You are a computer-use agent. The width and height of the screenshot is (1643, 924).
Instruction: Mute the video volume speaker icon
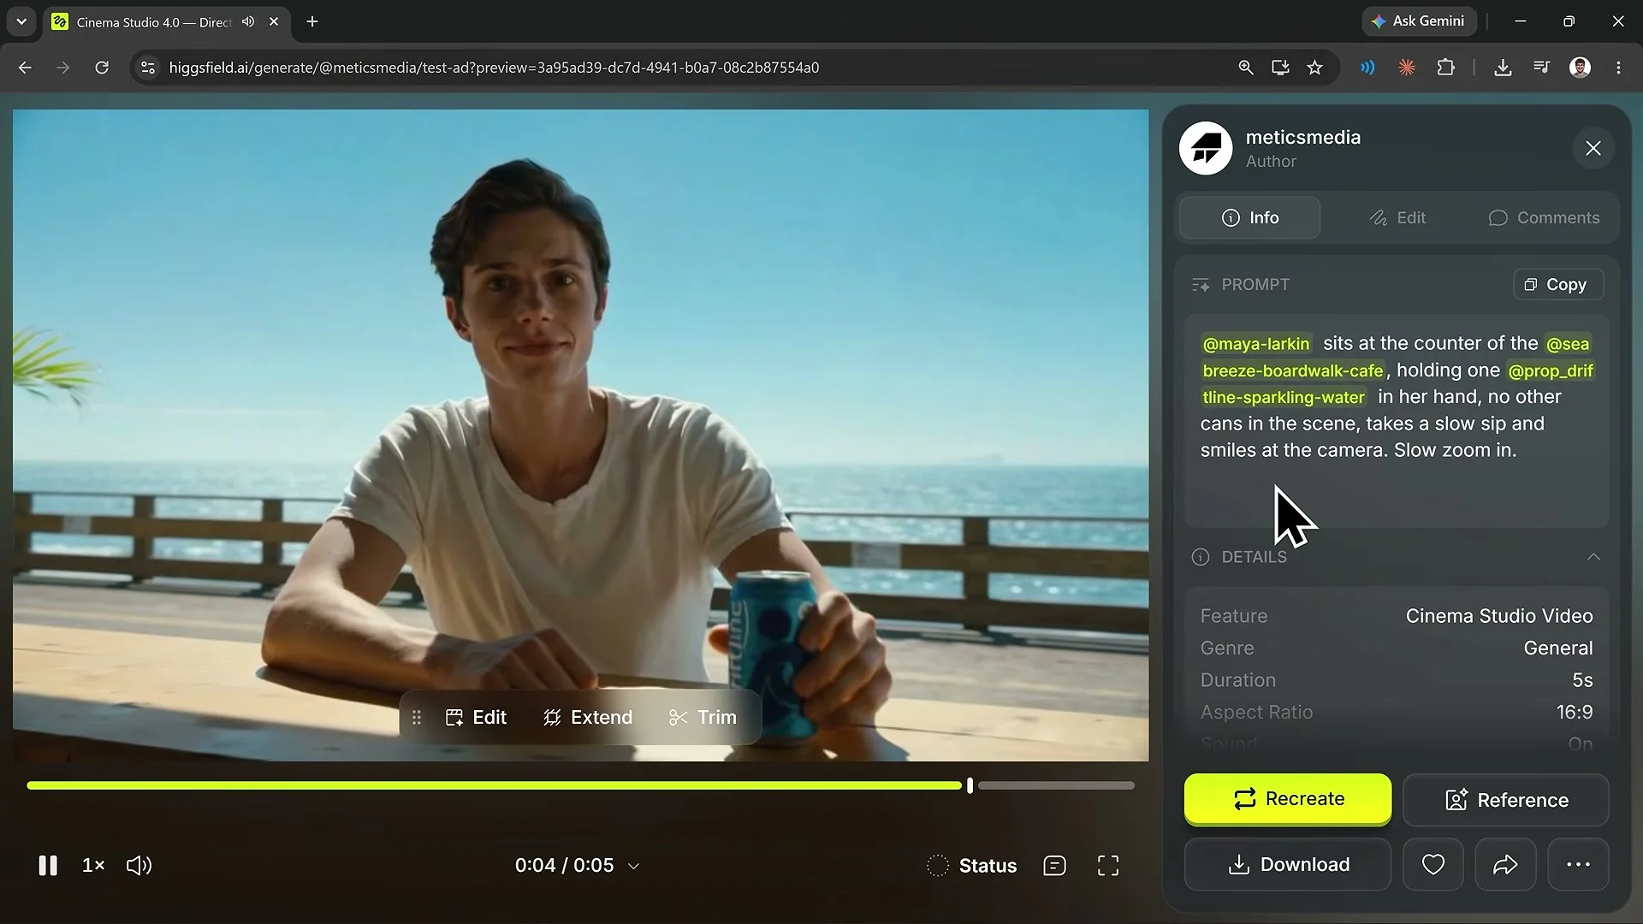[x=139, y=865]
